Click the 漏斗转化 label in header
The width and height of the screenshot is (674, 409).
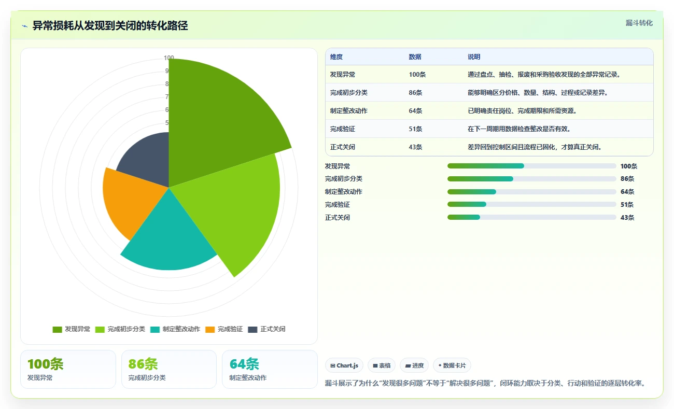[639, 23]
